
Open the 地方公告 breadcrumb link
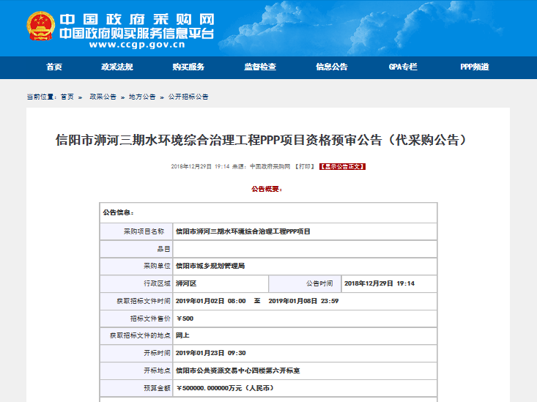click(142, 97)
